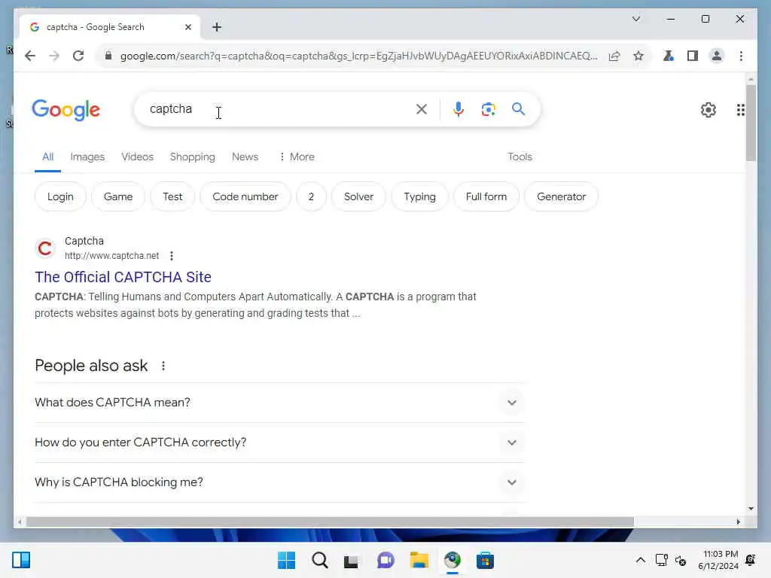Open the Google apps grid
Screen dimensions: 771x578
point(741,110)
